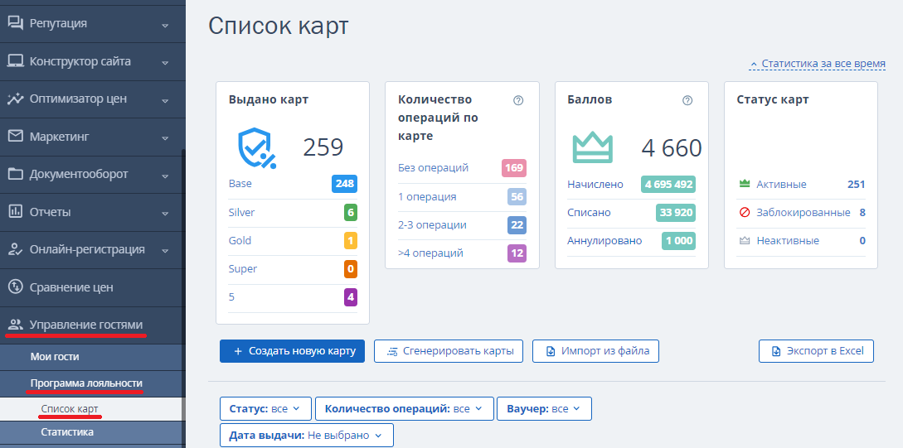Click the Отчеты bar chart icon
This screenshot has width=903, height=448.
coord(15,212)
